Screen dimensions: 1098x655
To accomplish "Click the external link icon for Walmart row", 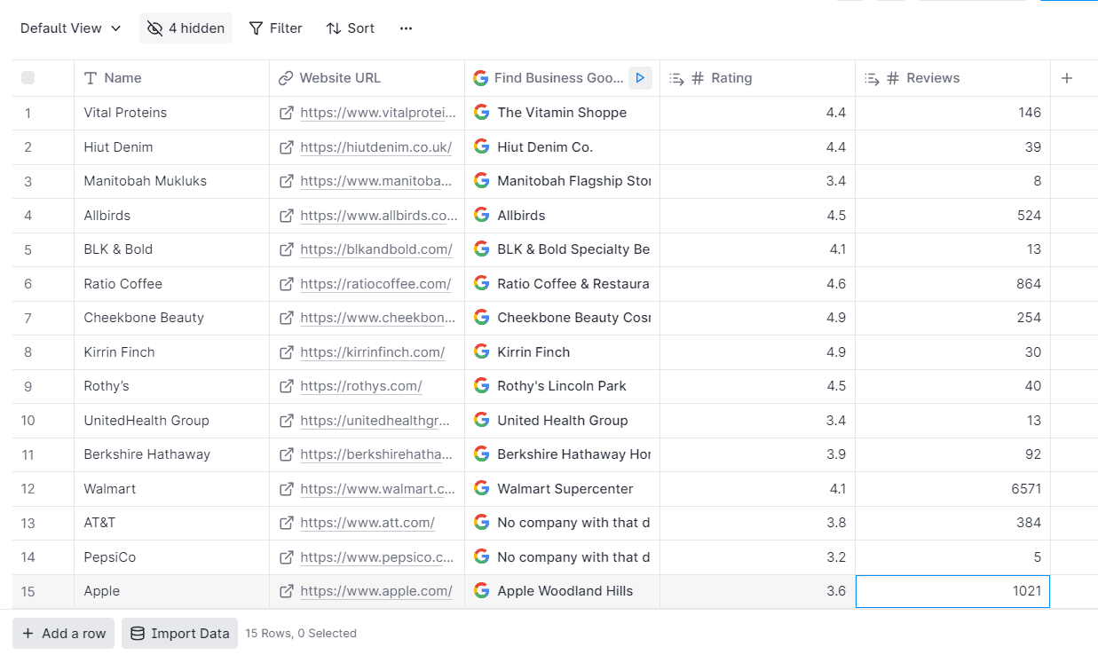I will pyautogui.click(x=287, y=489).
